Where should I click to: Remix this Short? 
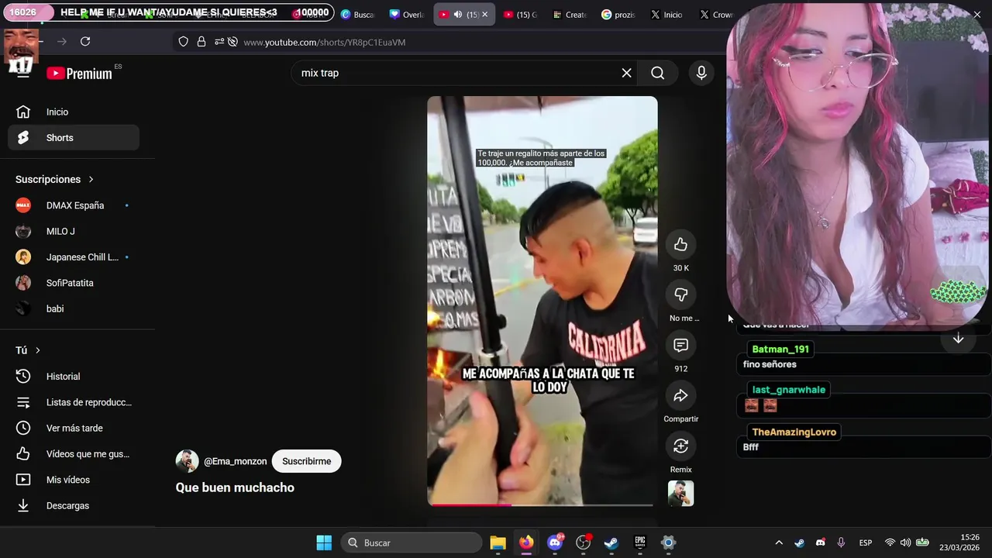[680, 446]
